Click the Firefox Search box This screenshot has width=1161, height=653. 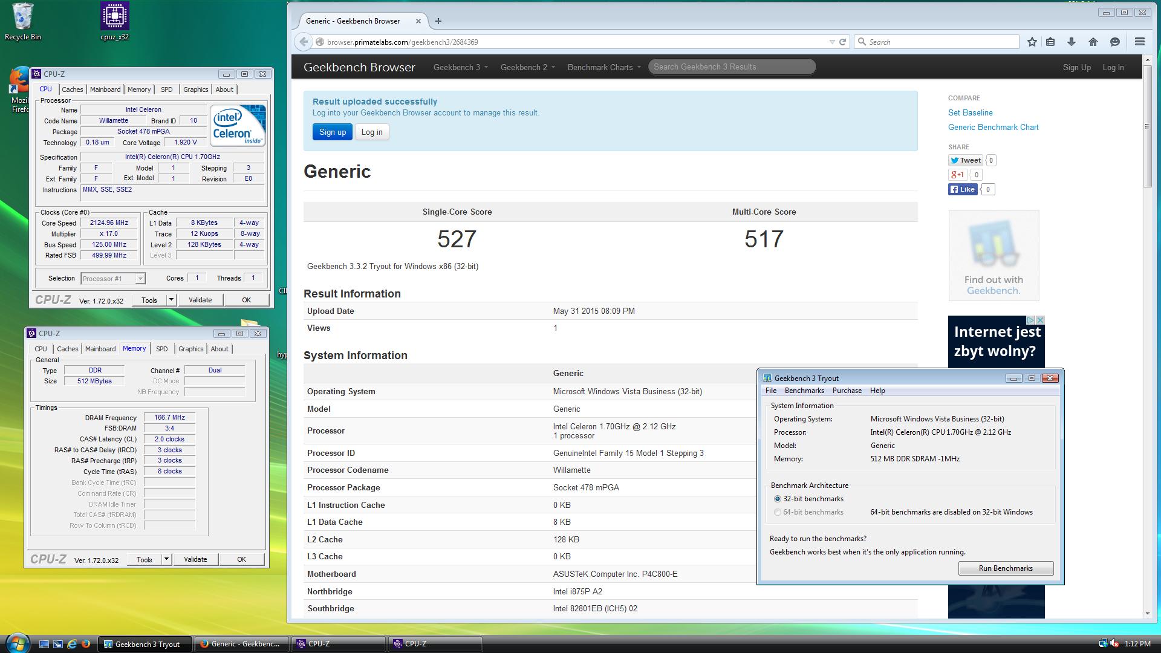[x=936, y=42]
